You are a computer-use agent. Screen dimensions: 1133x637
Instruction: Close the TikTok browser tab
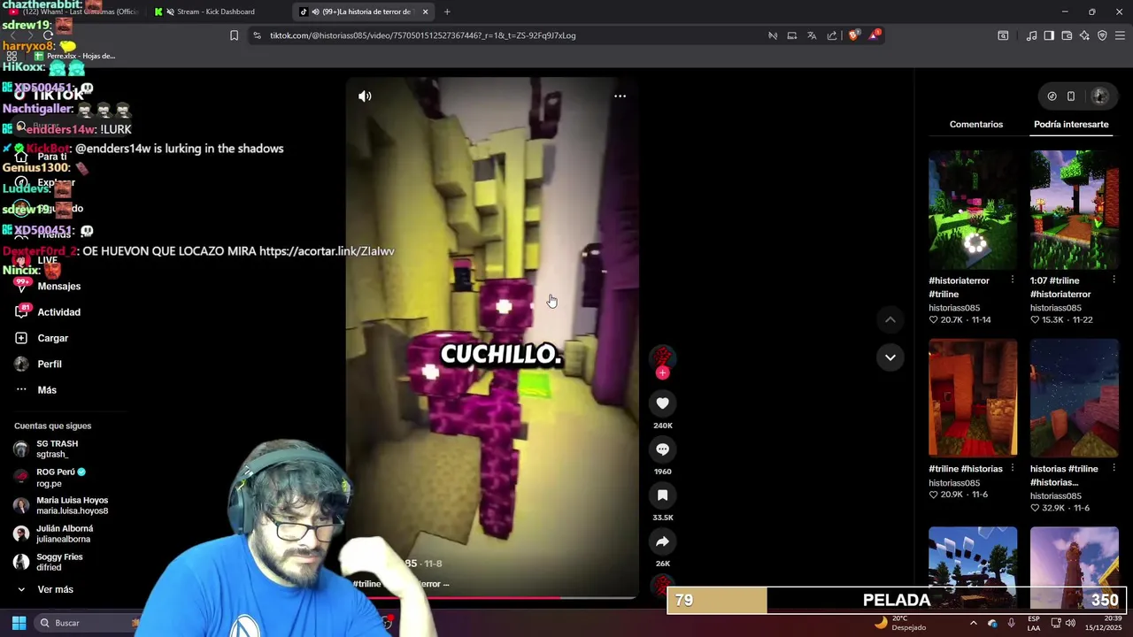click(x=425, y=12)
